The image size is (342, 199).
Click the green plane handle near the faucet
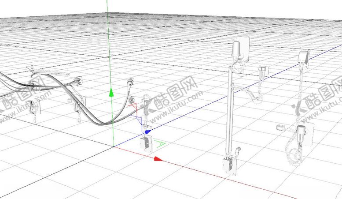coord(162,143)
